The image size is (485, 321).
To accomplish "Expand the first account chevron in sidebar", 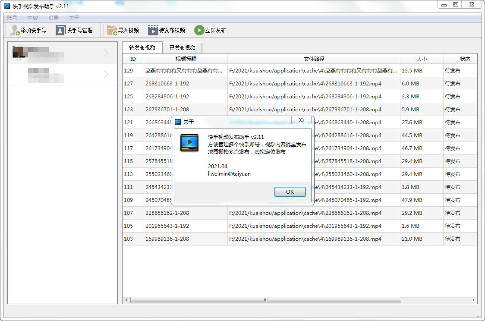I will pos(106,53).
